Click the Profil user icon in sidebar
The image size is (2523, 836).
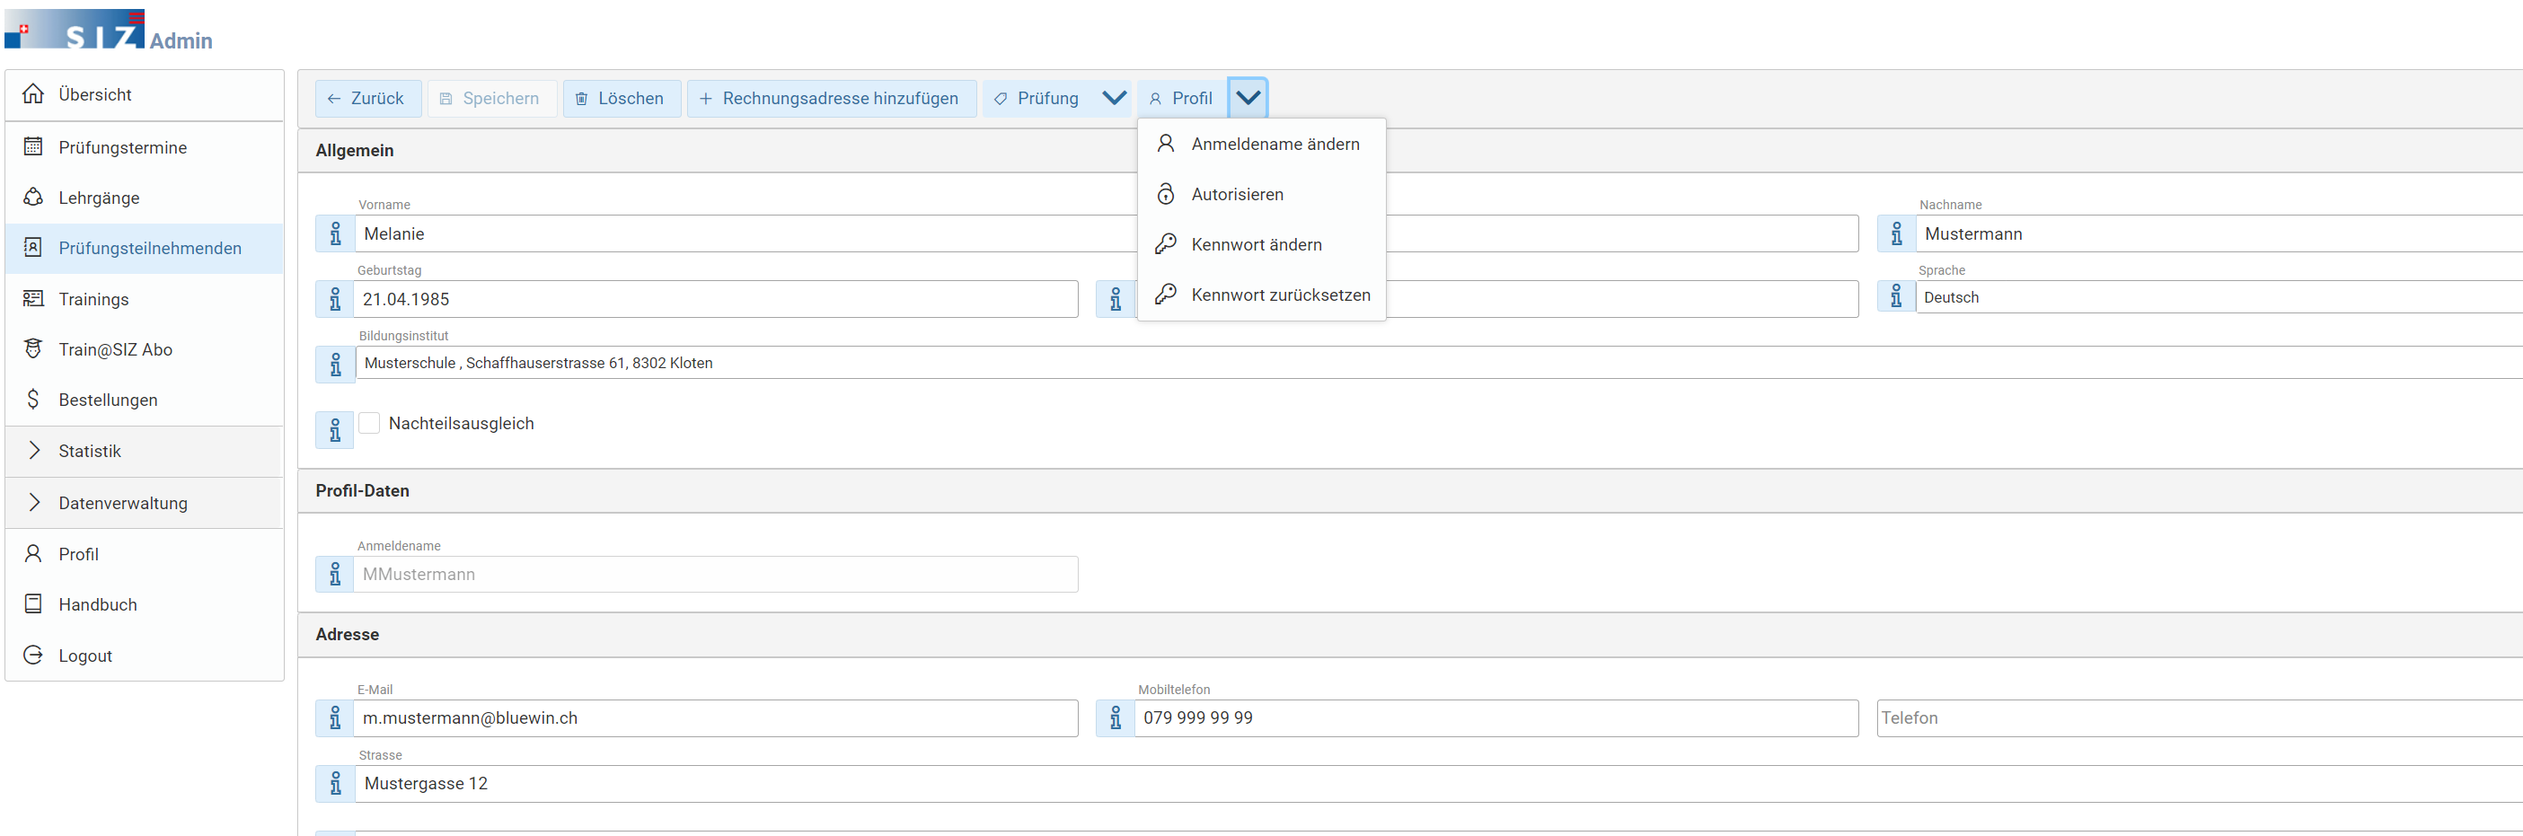[33, 553]
